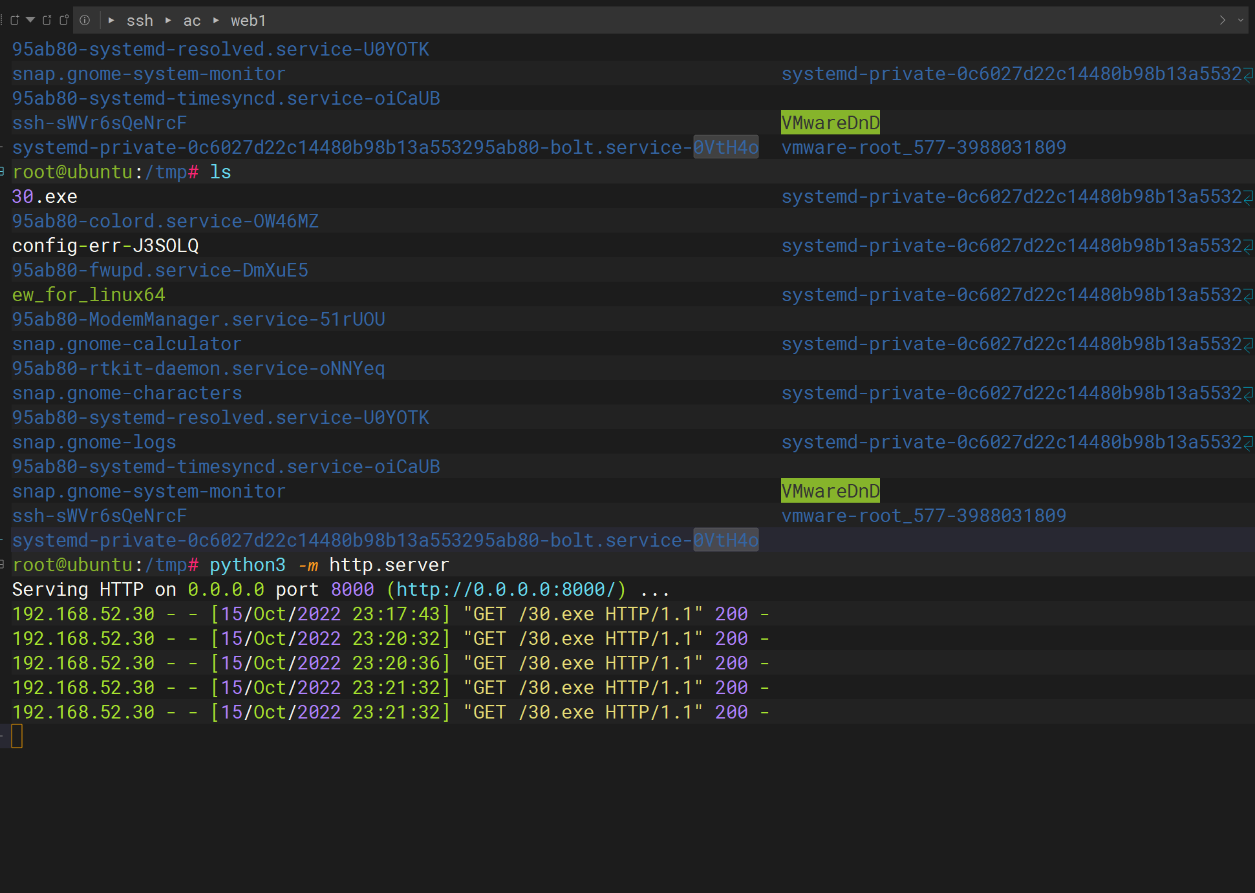Click the green highlighted VMwareDnD entry at bottom

[x=830, y=491]
